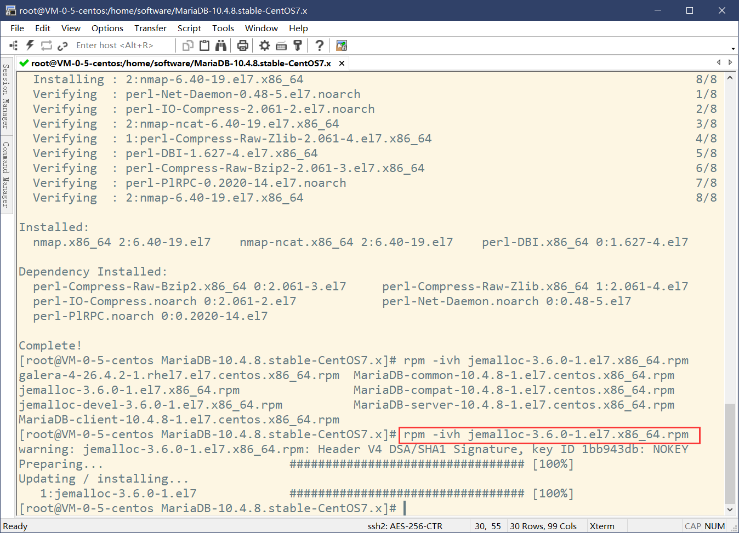The image size is (739, 533).
Task: Open the Command Manager side panel tab
Action: (6, 175)
